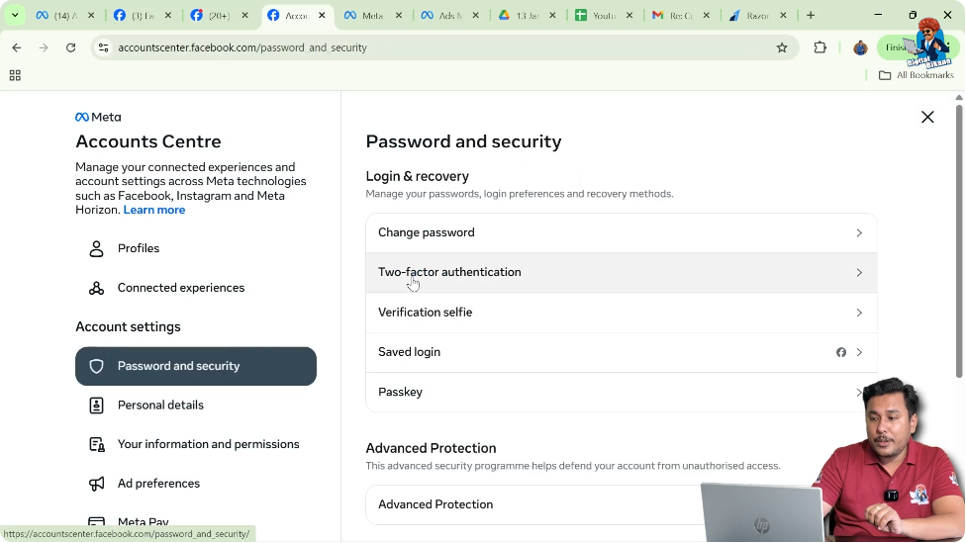Open a new browser tab
This screenshot has width=966, height=543.
(x=811, y=16)
